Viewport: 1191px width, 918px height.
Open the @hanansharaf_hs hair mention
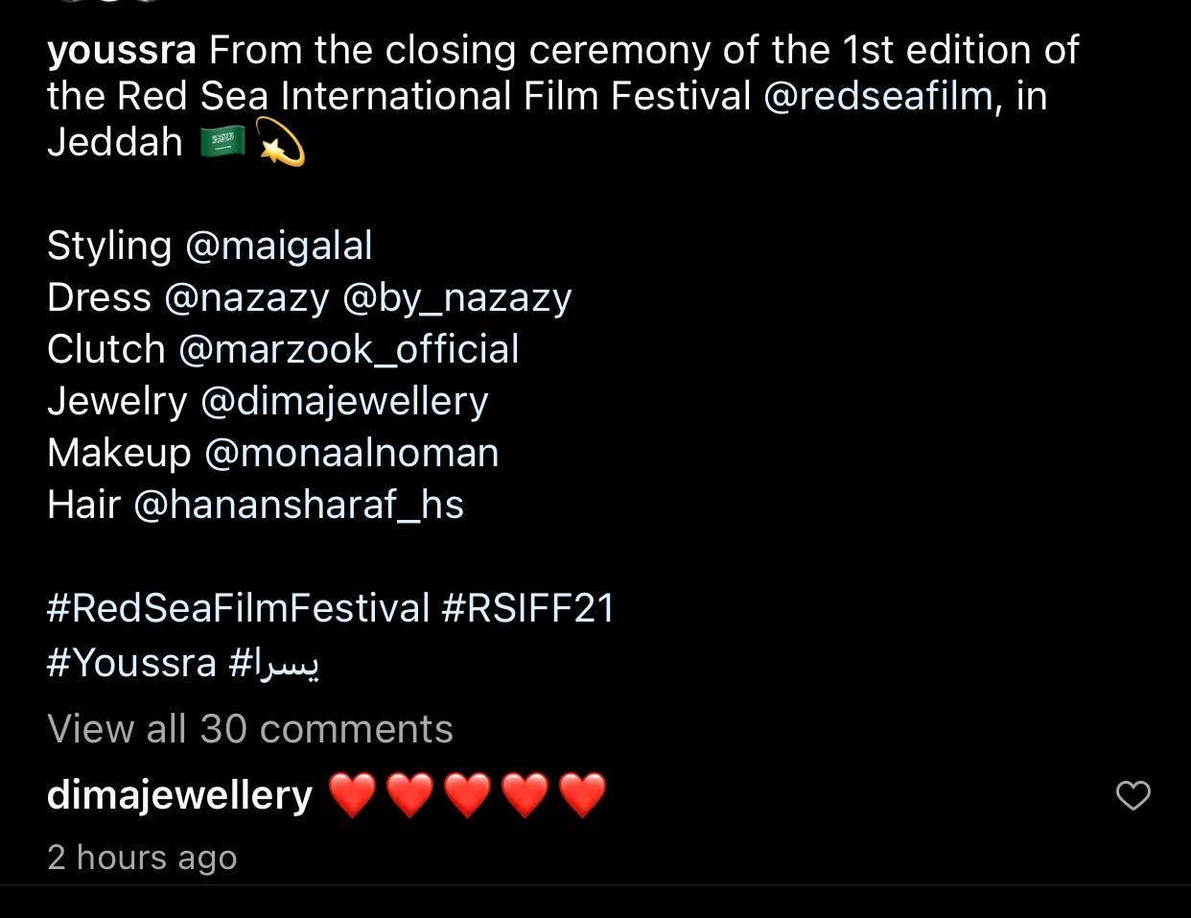point(298,505)
